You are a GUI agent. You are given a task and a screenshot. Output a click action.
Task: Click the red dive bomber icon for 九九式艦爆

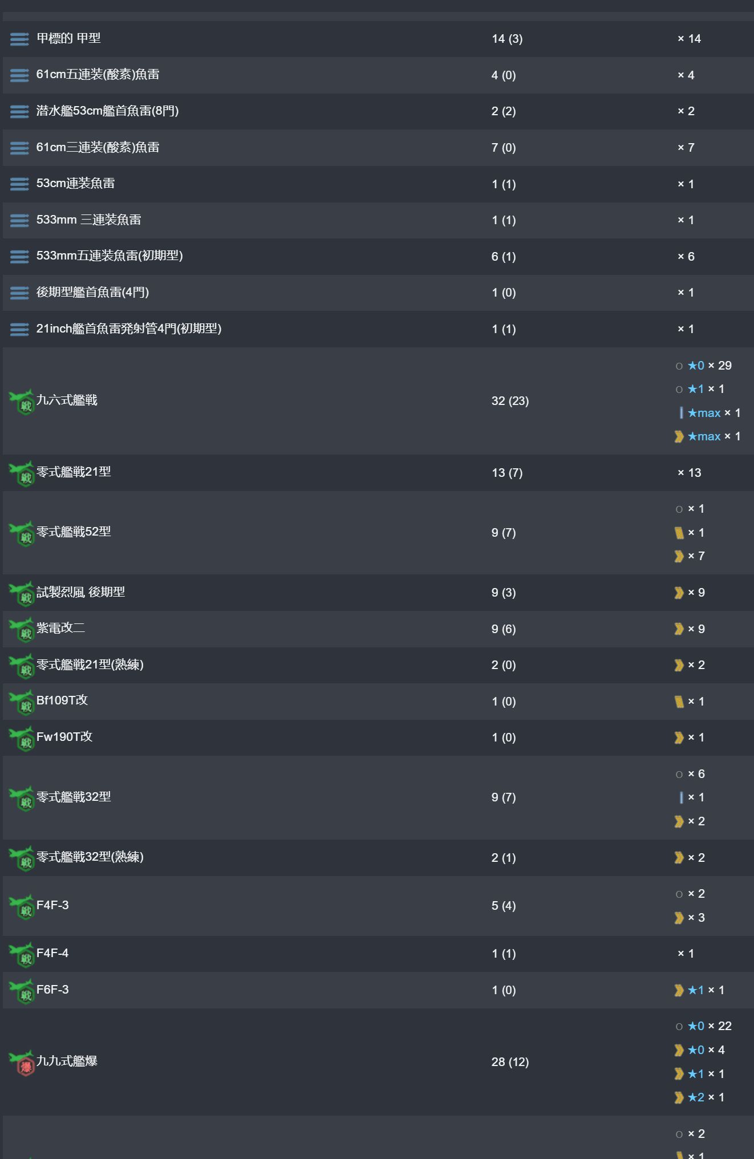22,1063
